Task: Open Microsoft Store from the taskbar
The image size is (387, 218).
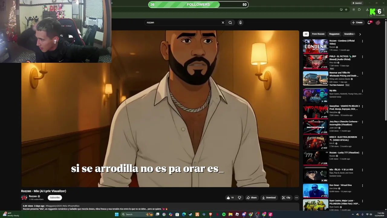Action: point(177,214)
